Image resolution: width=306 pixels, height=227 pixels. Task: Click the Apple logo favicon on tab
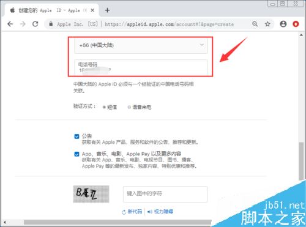[x=12, y=10]
